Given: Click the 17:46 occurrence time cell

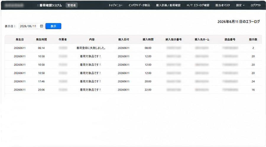Looking at the screenshot, I should click(x=41, y=81).
